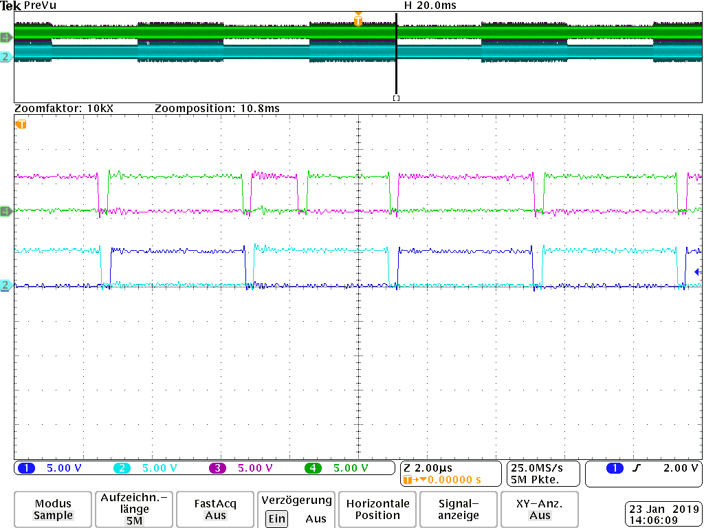This screenshot has height=528, width=704.
Task: Click the Zoomfaktor: 10kX label
Action: 64,108
